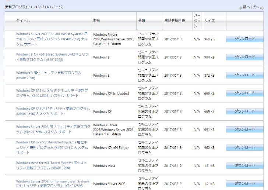Download the Windows Vista x64 update

pos(244,165)
